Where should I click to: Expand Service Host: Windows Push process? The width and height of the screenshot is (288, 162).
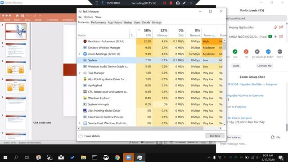tap(80, 123)
